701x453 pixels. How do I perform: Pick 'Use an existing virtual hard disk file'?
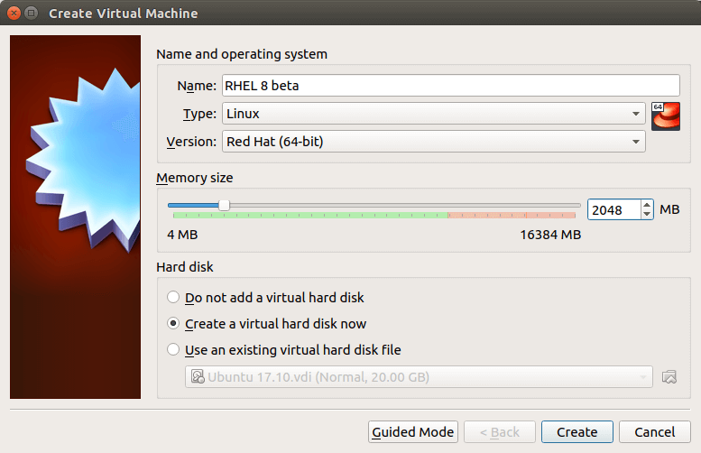point(173,349)
